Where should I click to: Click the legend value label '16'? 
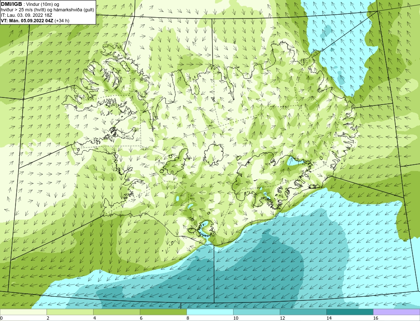click(375, 318)
